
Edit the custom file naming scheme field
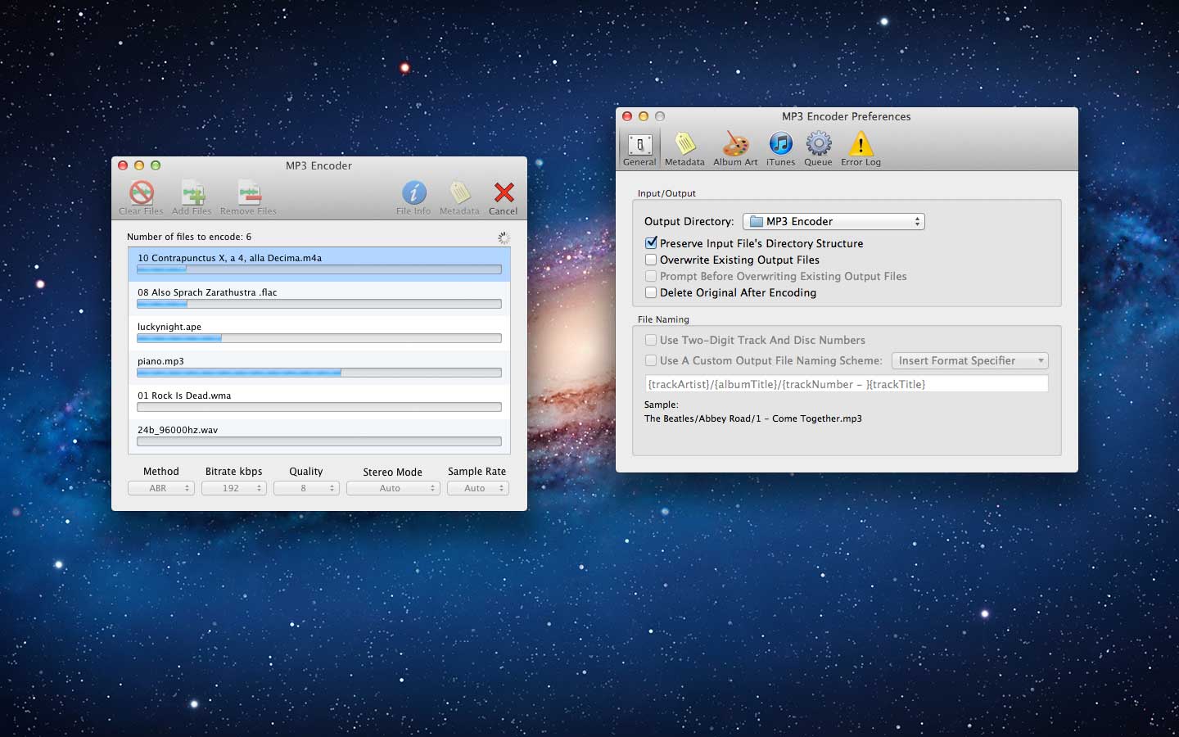pos(847,383)
